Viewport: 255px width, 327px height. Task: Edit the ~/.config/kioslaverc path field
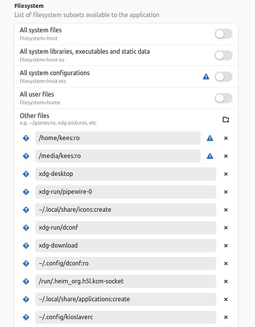126,317
